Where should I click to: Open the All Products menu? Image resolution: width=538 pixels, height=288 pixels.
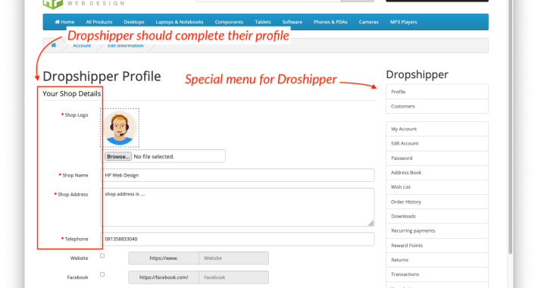99,22
